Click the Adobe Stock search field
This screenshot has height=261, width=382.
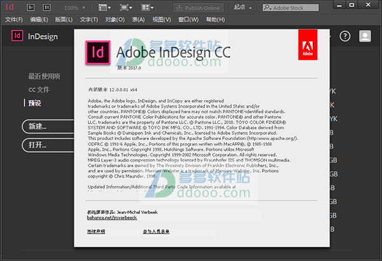tap(290, 8)
